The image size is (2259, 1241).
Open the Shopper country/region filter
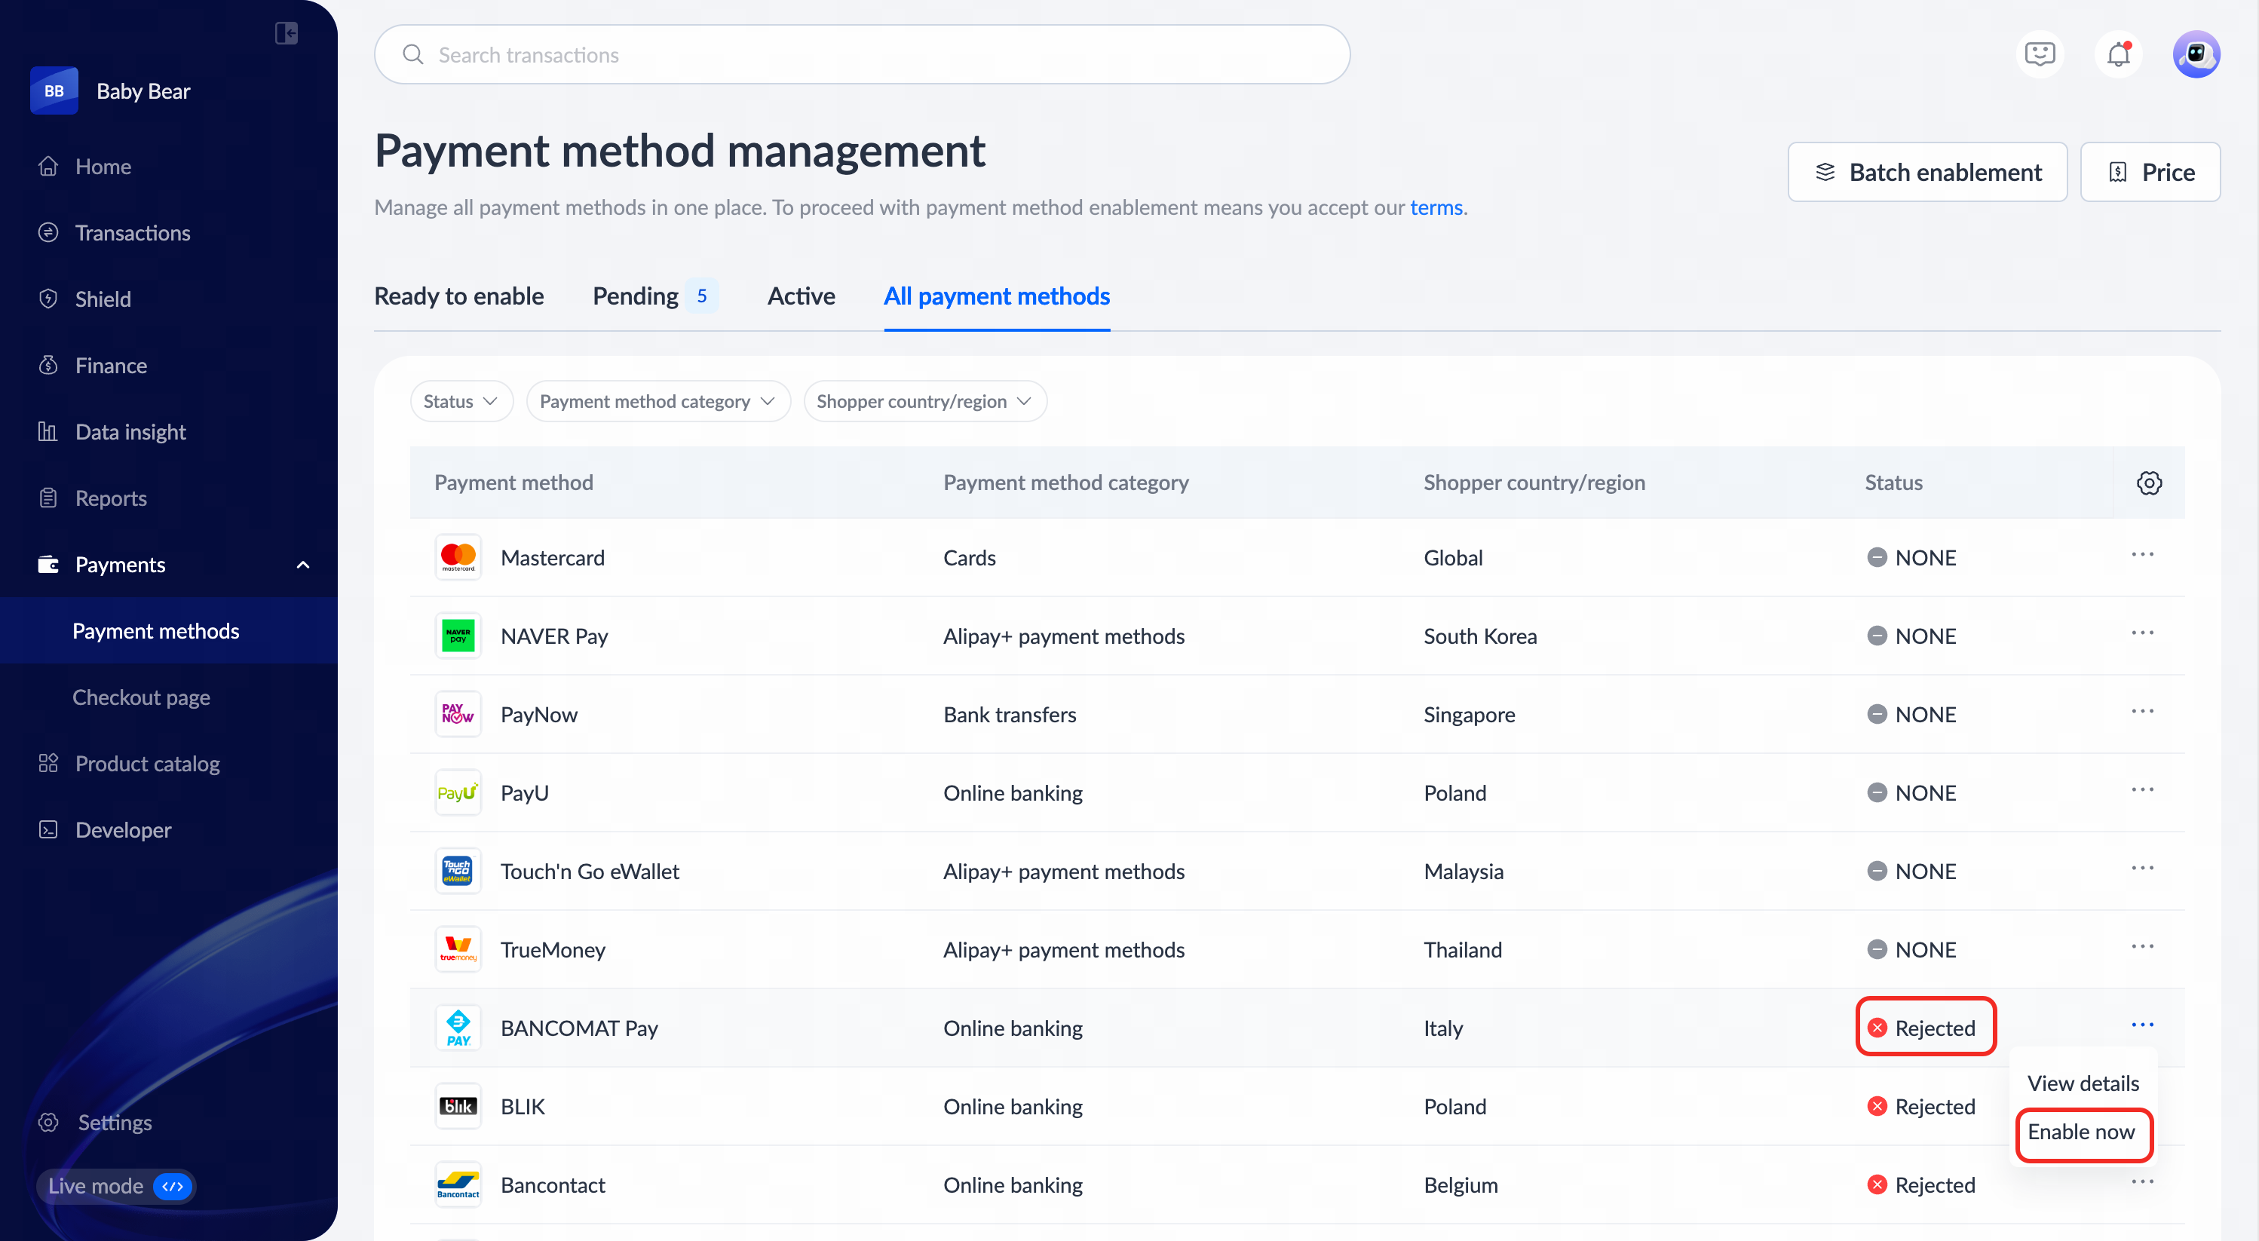924,401
